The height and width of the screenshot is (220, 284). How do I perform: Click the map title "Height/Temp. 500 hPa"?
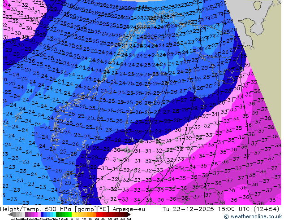(36, 209)
